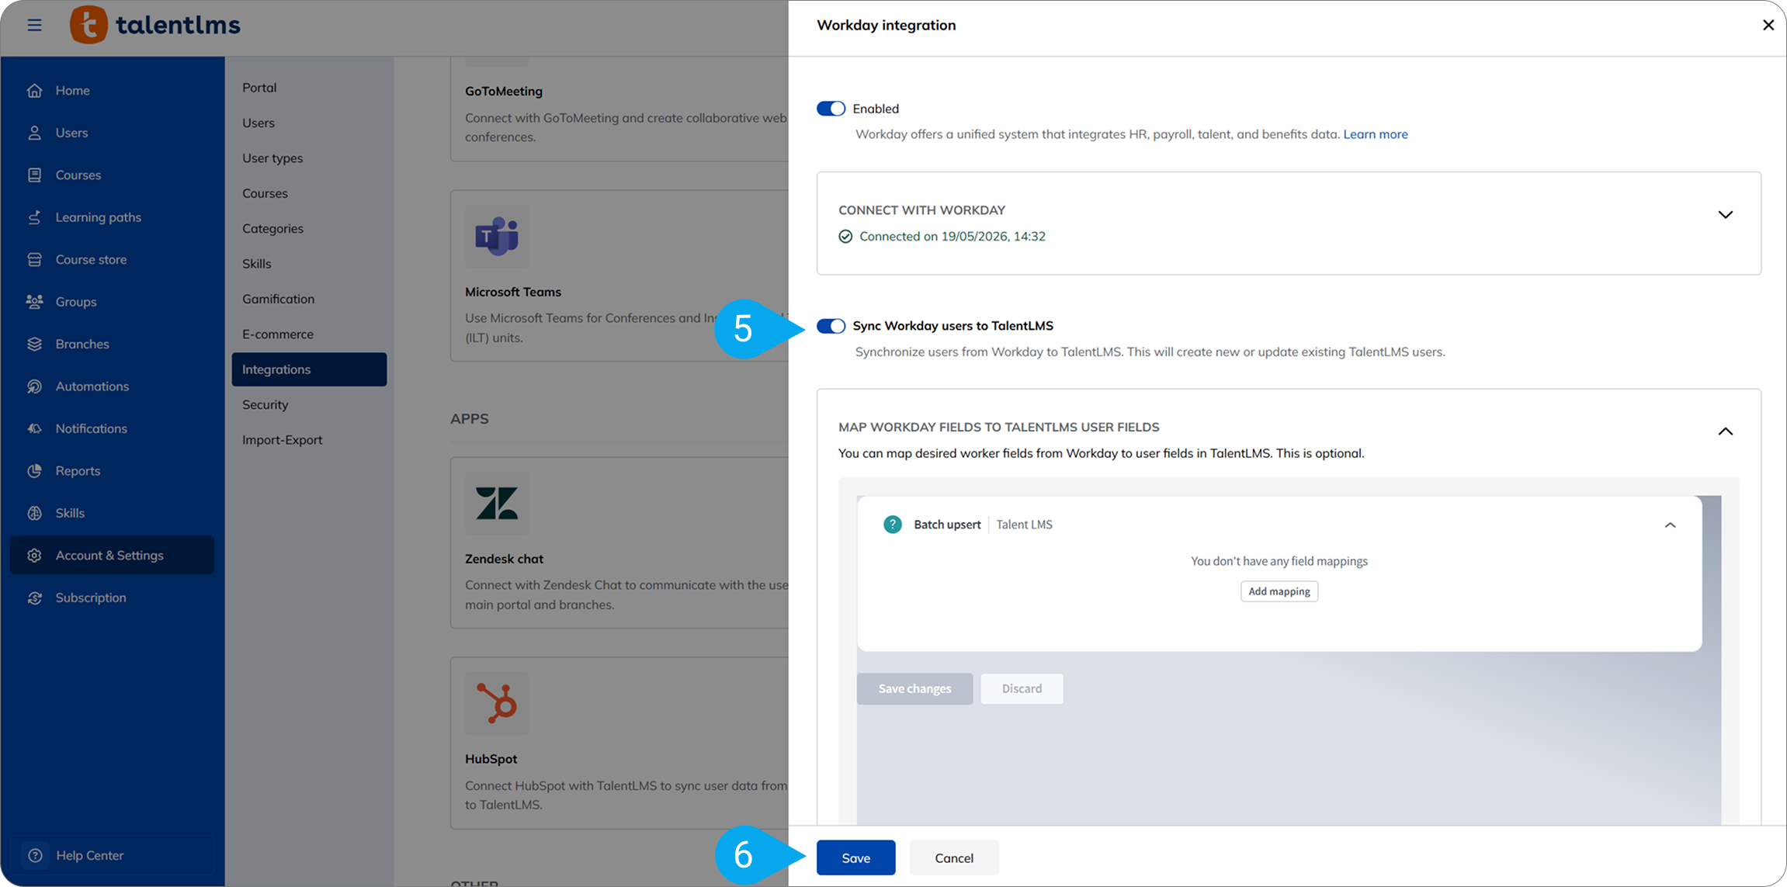Open the Portal settings tab
This screenshot has height=887, width=1787.
(x=259, y=88)
